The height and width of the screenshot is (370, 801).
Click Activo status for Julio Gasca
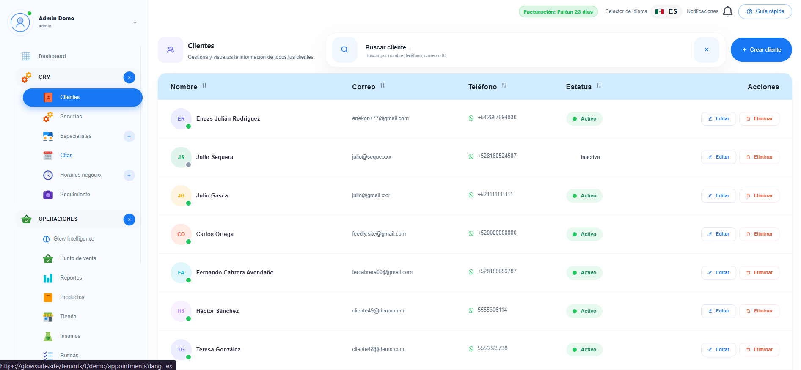tap(584, 196)
